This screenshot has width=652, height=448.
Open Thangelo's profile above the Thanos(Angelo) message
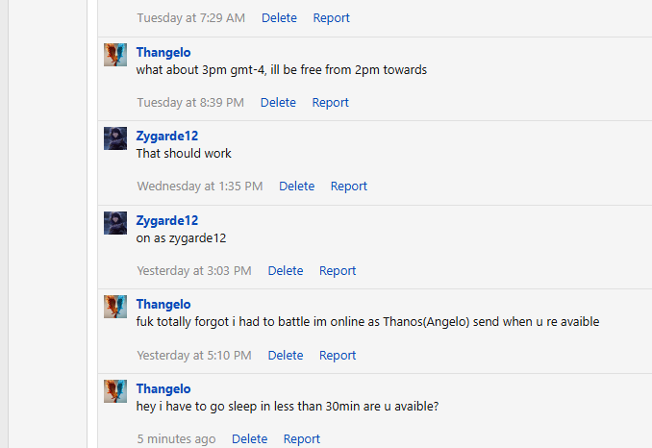click(163, 305)
